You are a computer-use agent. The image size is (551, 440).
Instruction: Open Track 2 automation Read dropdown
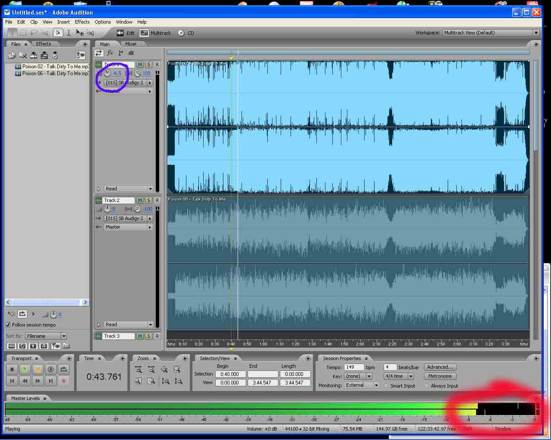pos(128,324)
